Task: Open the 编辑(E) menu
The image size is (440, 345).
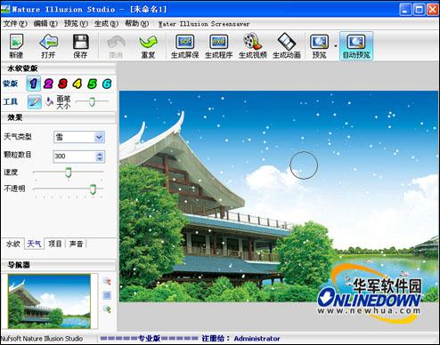Action: click(x=45, y=24)
